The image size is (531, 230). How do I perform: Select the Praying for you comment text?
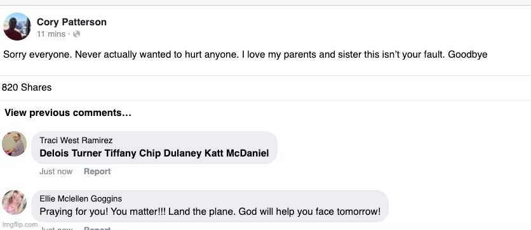(x=210, y=212)
